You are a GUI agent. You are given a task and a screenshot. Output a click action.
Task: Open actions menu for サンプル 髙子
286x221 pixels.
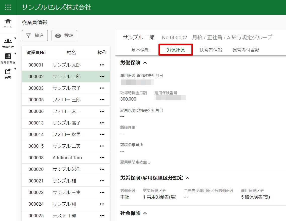(102, 123)
